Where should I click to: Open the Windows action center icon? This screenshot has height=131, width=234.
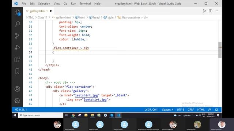[x=218, y=115]
